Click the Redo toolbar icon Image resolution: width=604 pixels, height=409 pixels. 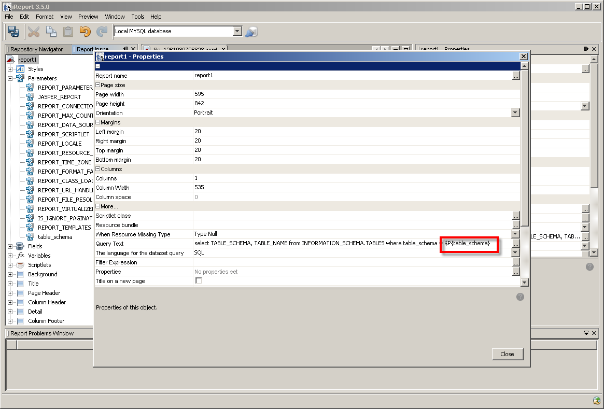[x=102, y=32]
